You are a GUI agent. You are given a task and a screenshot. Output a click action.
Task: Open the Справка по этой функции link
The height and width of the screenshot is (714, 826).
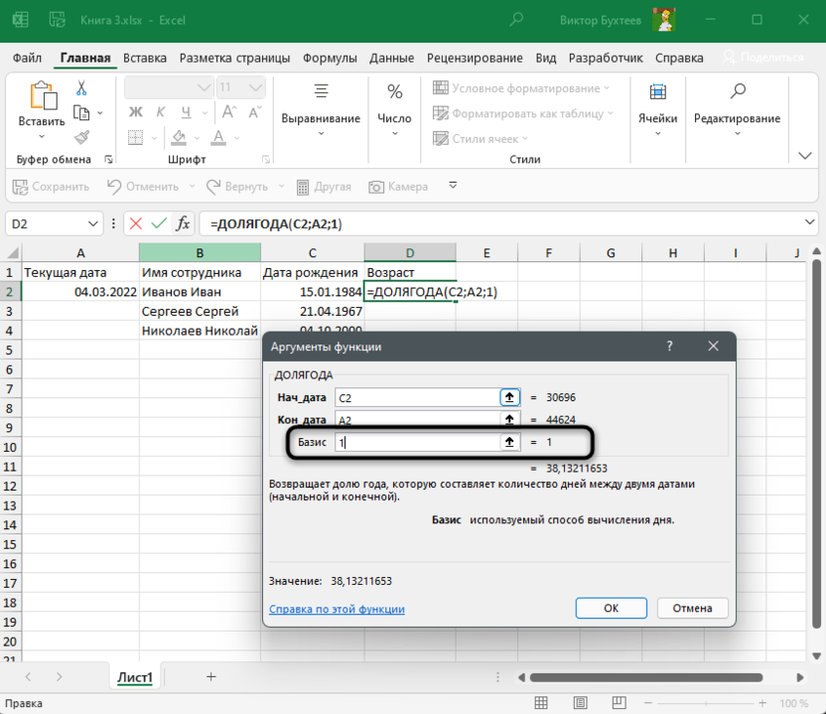pos(337,609)
